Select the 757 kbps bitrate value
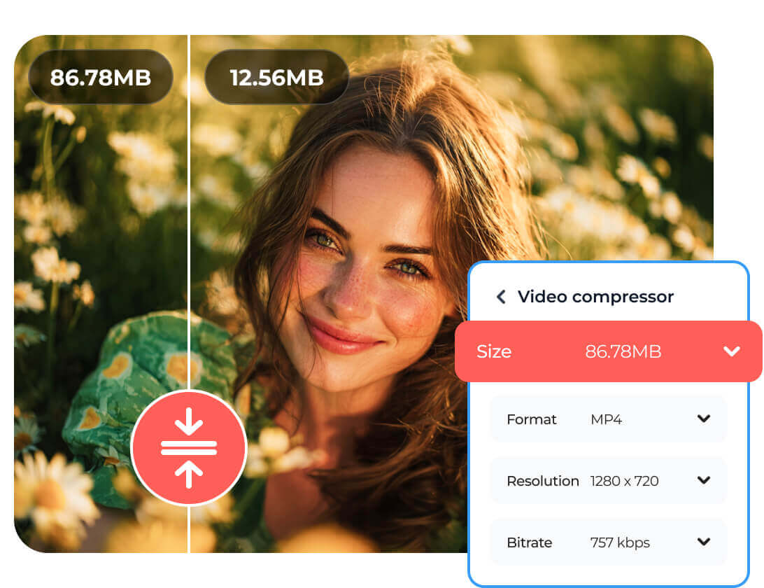764x588 pixels. pos(620,542)
